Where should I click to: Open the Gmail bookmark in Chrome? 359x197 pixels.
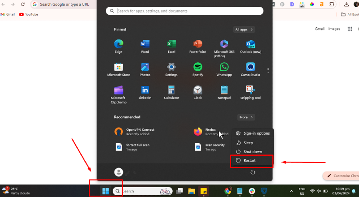coord(8,14)
